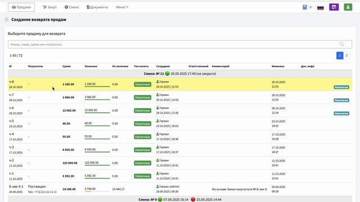Select sale row ч-2
The height and width of the screenshot is (202, 360).
180,163
